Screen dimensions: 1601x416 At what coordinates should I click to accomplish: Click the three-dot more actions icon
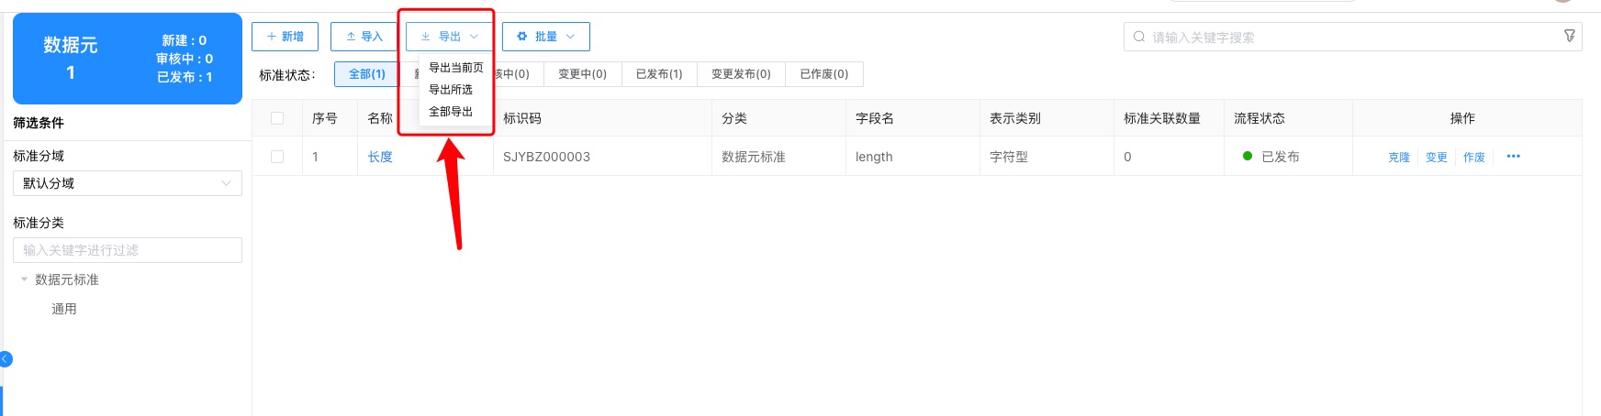(x=1513, y=157)
